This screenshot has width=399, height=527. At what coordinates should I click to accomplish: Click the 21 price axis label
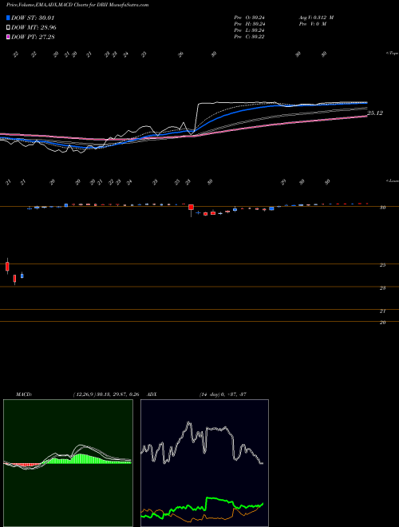point(382,311)
